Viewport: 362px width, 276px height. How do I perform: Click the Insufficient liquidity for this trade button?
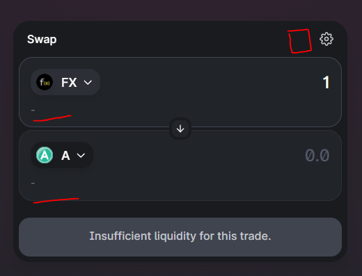click(x=180, y=237)
